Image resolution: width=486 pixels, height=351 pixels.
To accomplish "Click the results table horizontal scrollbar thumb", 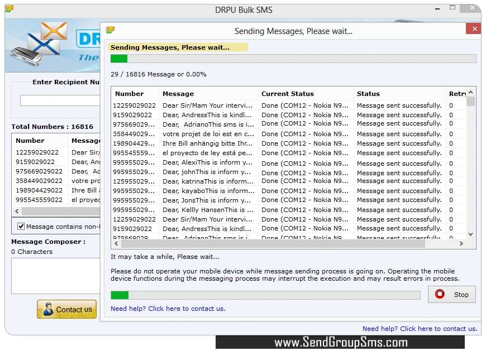I will [273, 244].
